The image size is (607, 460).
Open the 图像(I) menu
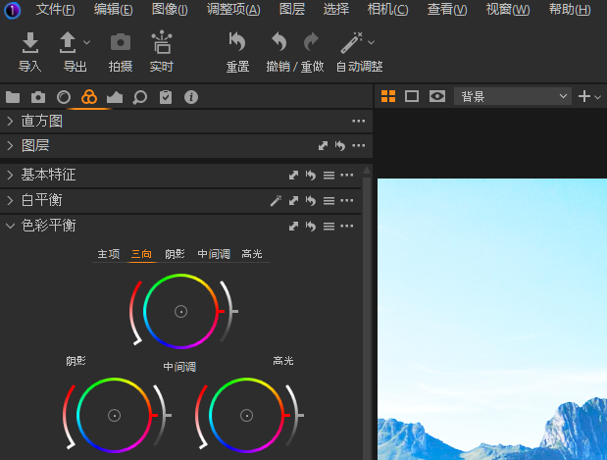pyautogui.click(x=170, y=9)
